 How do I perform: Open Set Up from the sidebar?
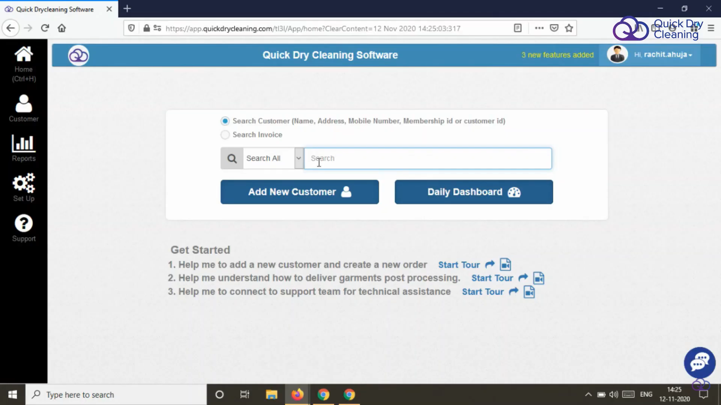pos(23,187)
